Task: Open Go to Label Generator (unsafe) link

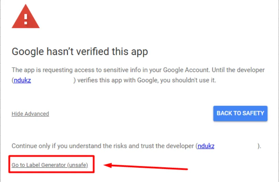Action: 50,165
